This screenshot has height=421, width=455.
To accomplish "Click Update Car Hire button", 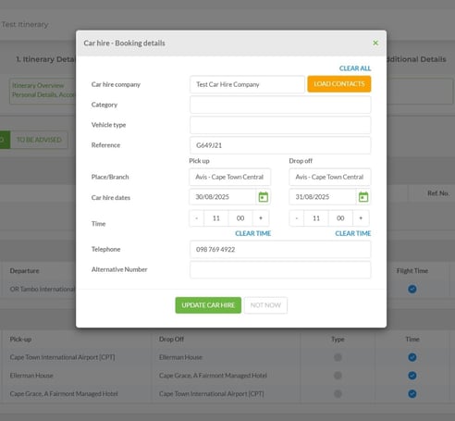I will pos(208,305).
